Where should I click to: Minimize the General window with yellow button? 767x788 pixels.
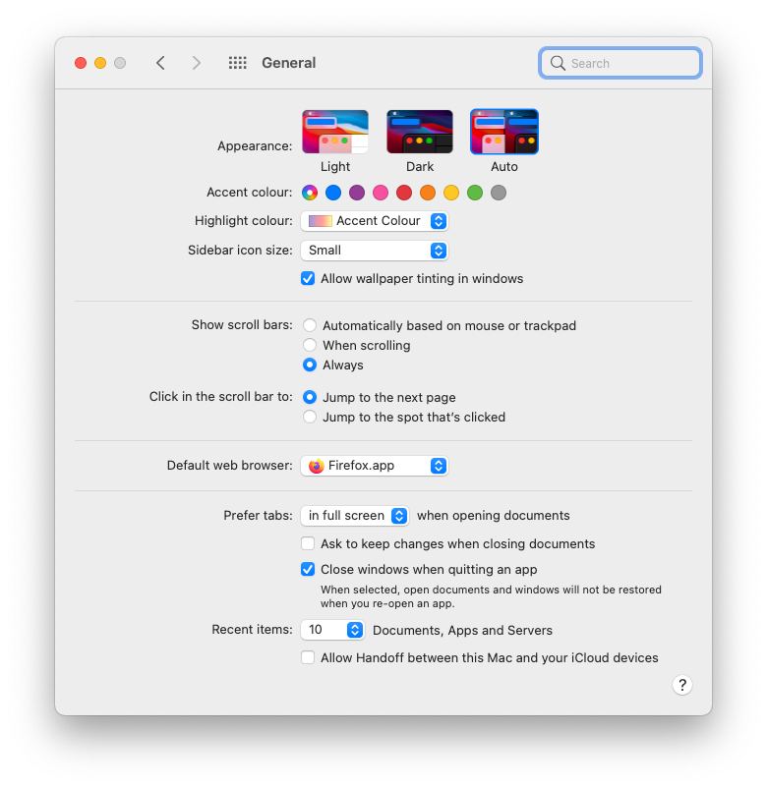pyautogui.click(x=100, y=63)
